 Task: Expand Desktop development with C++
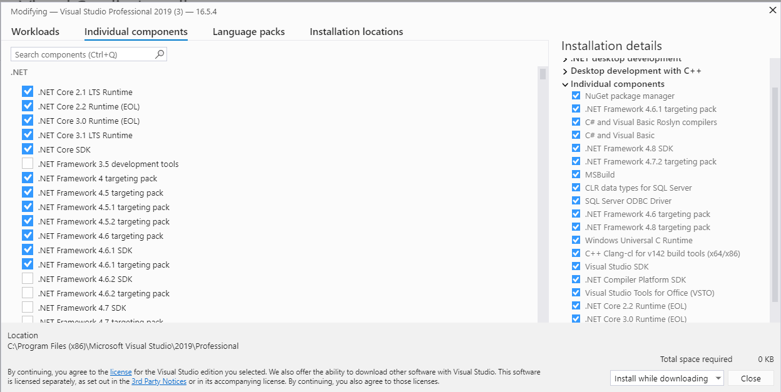coord(565,71)
